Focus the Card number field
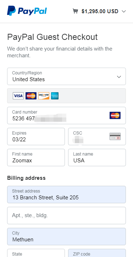The height and width of the screenshot is (257, 133). click(x=67, y=116)
